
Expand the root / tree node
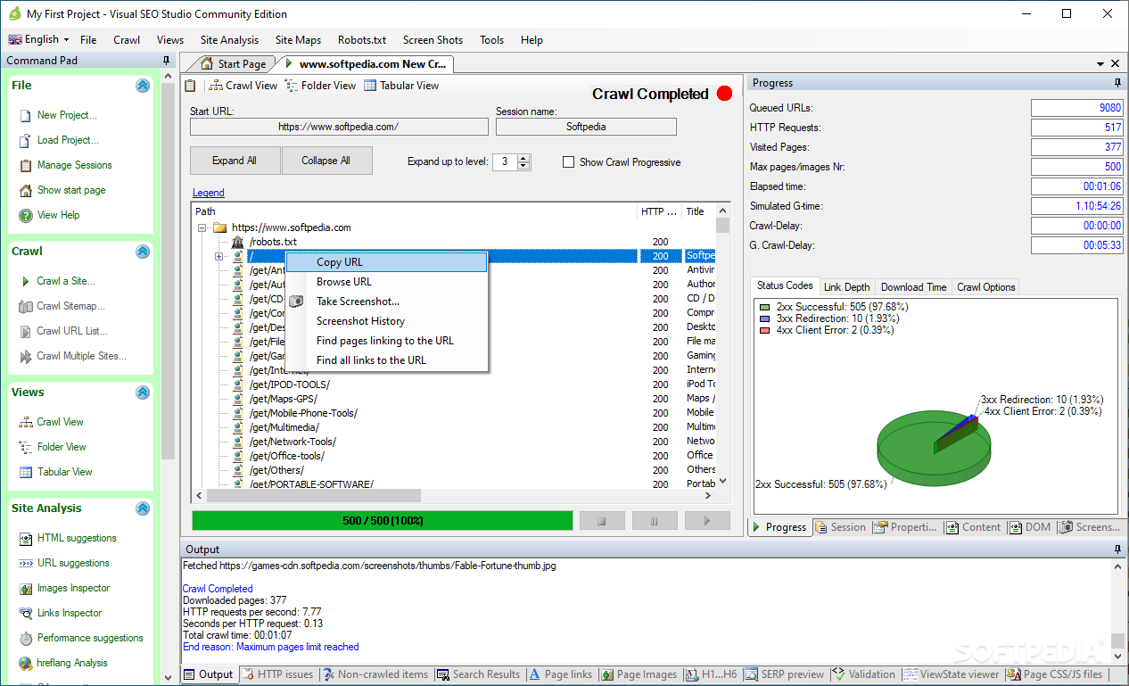218,256
